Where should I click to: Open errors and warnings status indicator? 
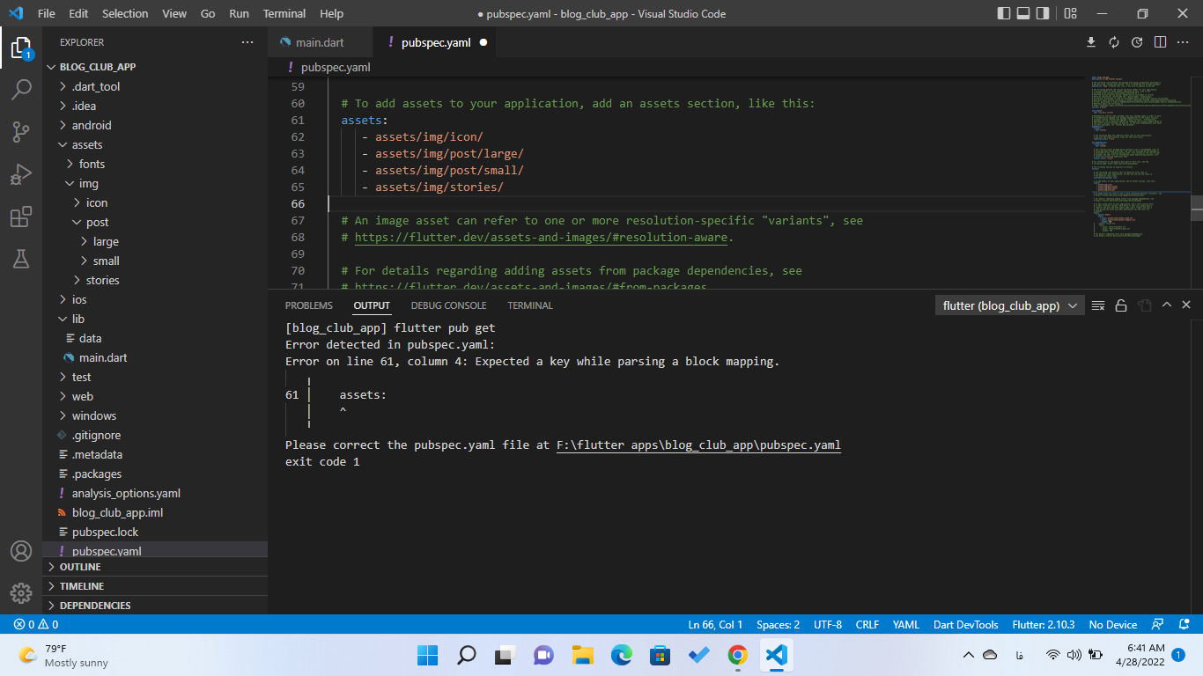36,624
